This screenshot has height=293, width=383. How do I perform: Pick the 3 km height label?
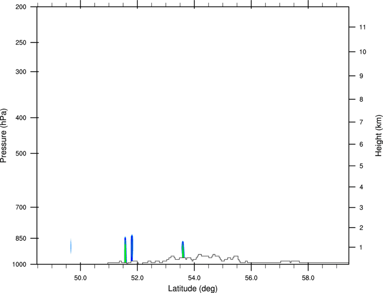click(x=361, y=208)
